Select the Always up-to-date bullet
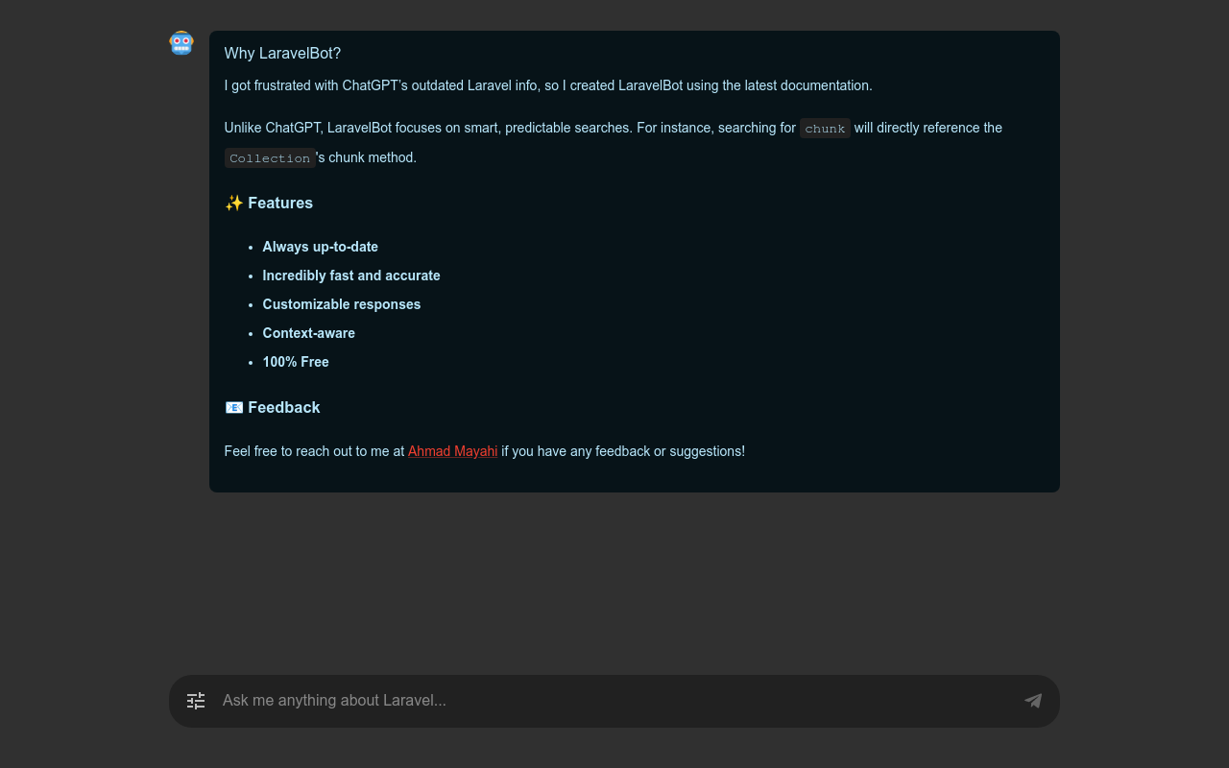The image size is (1229, 768). [x=321, y=247]
